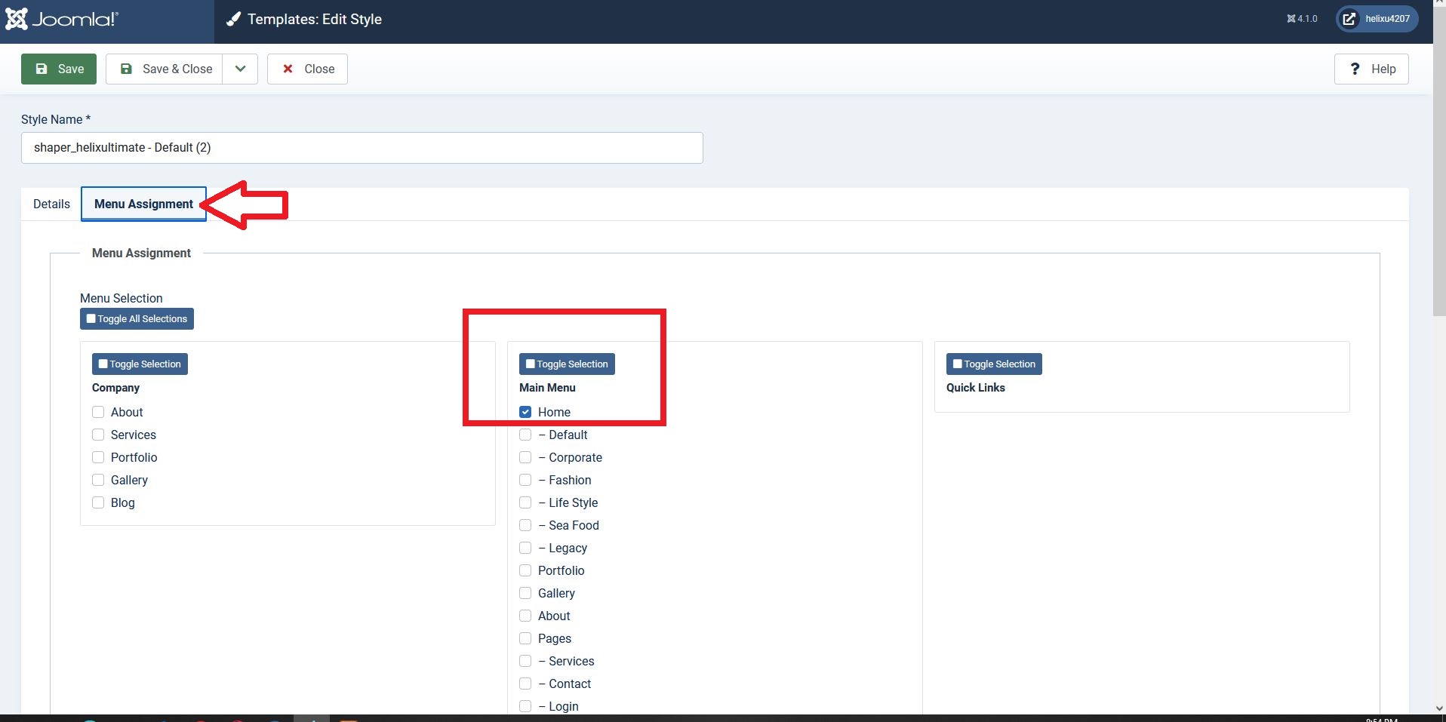Click the Joomla logo icon
The image size is (1446, 722).
pyautogui.click(x=17, y=19)
